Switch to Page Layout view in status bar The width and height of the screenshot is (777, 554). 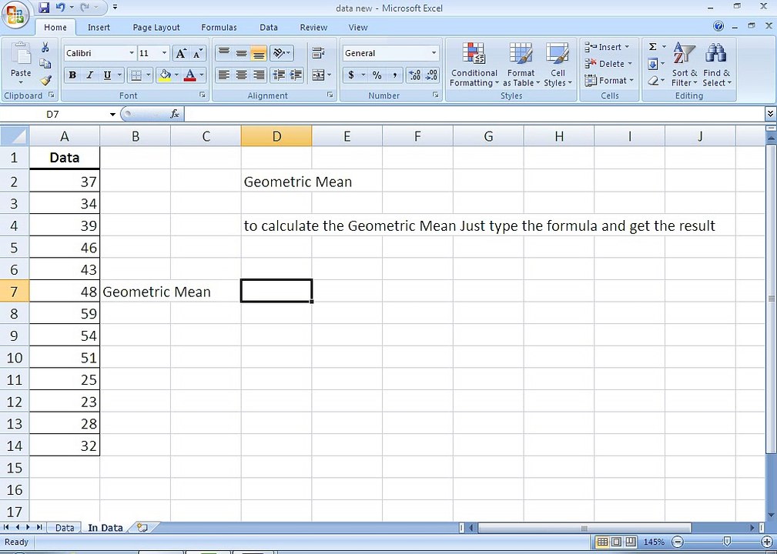click(x=617, y=542)
